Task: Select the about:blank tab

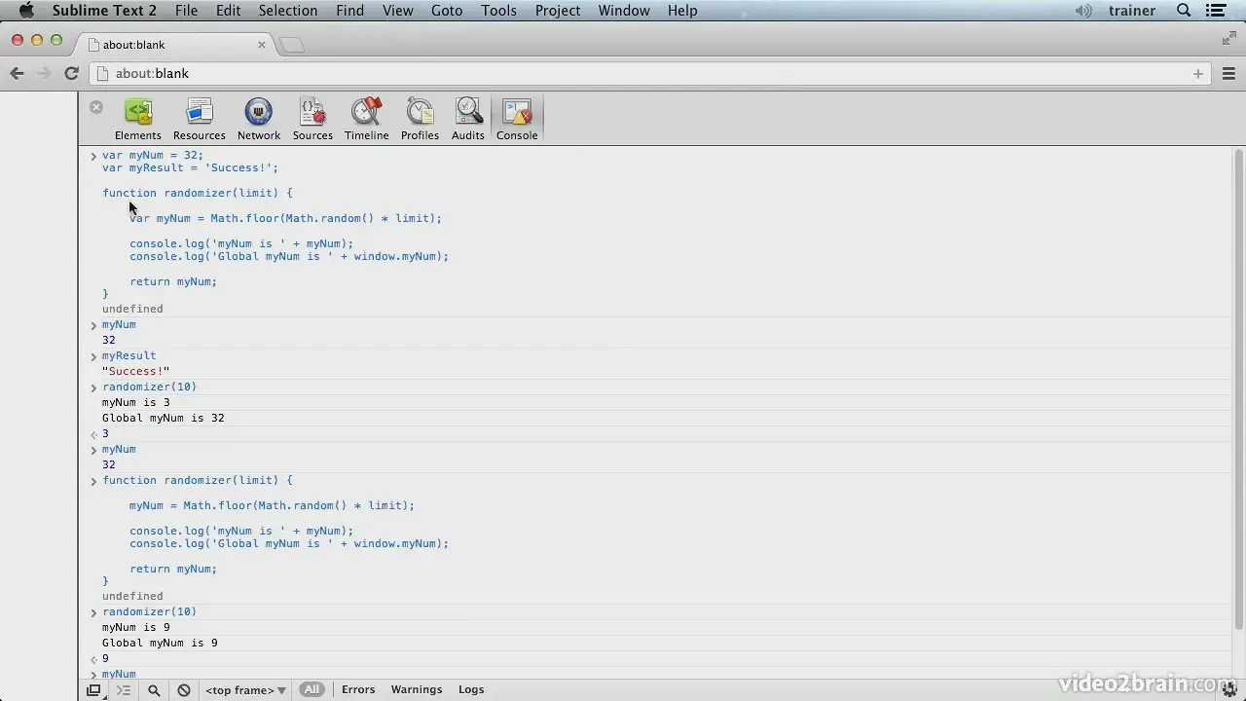Action: 174,45
